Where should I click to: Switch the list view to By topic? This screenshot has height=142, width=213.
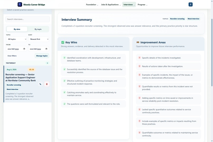tap(38, 29)
